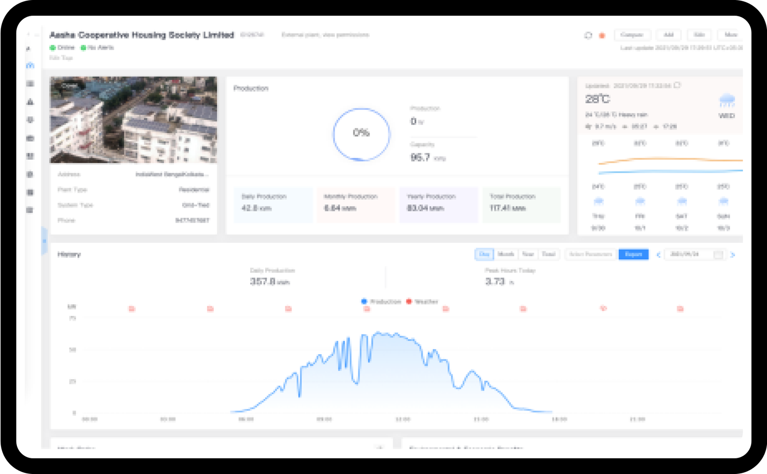Screen dimensions: 767x474
Task: Click the refresh icon beside Compare button
Action: pyautogui.click(x=588, y=35)
